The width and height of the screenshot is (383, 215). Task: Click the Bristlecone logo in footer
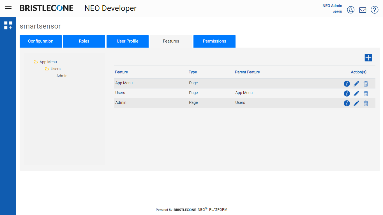185,210
